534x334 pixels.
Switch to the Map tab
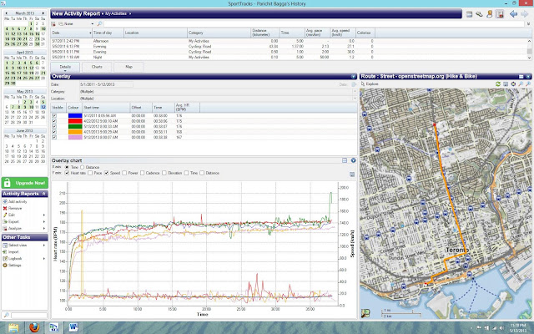tap(128, 67)
